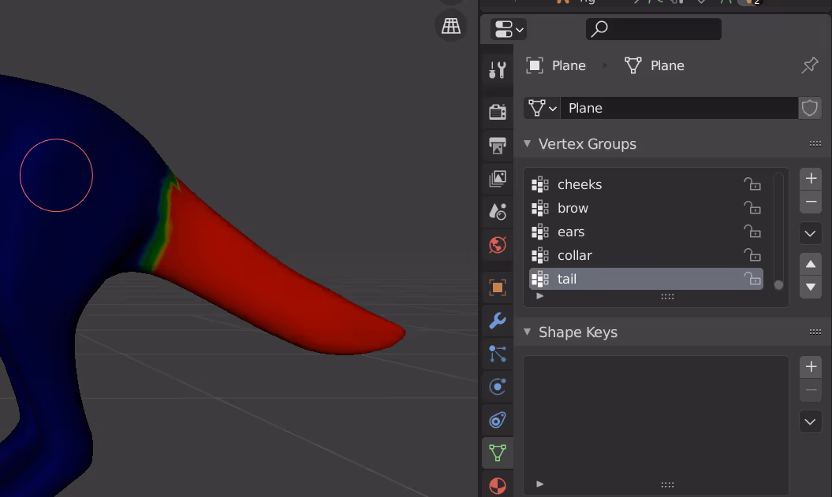Toggle lock on cheeks vertex group

(752, 184)
